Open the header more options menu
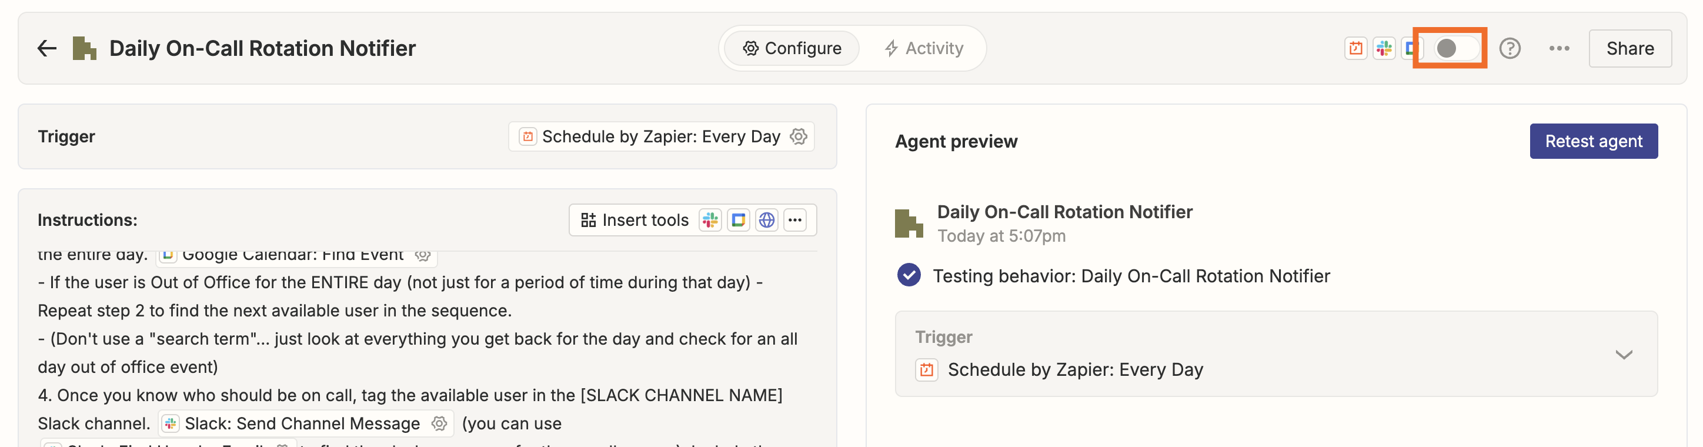Screen dimensions: 1703x447 (x=1559, y=48)
